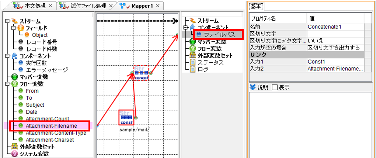The height and width of the screenshot is (158, 376).
Task: Click the left マッパー変数 icon
Action: (14, 77)
